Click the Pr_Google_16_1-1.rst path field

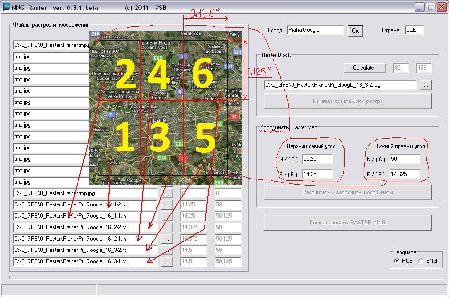point(85,216)
